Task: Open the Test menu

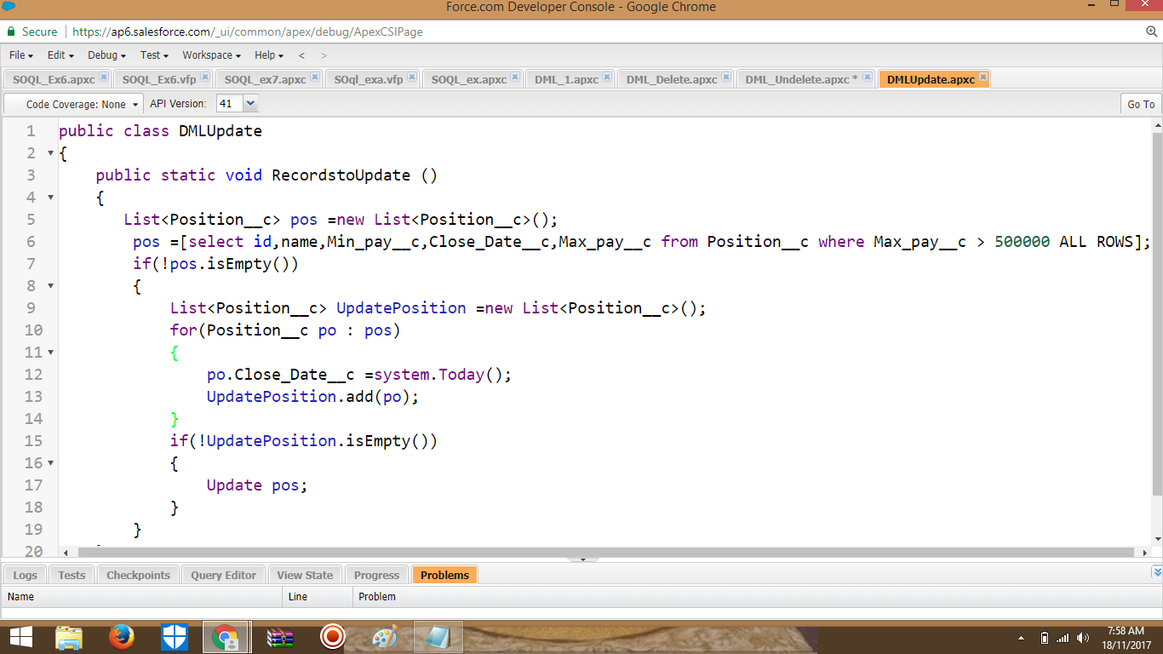Action: pyautogui.click(x=154, y=55)
